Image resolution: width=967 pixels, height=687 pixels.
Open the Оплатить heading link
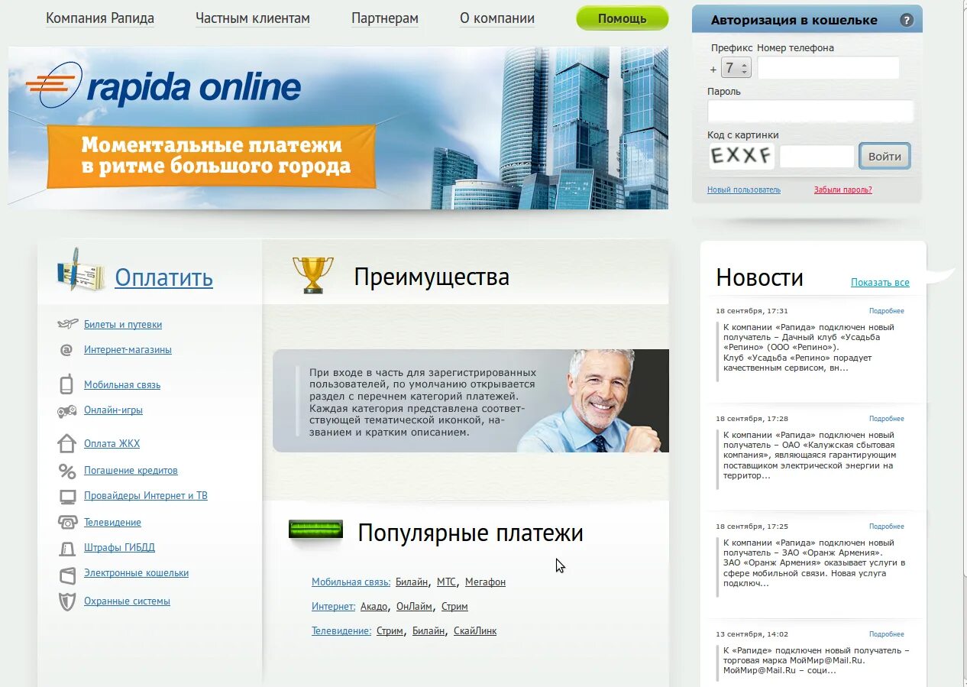click(x=163, y=277)
